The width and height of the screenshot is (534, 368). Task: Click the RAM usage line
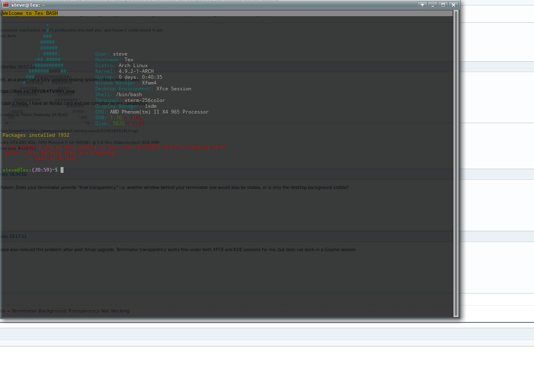tap(119, 118)
